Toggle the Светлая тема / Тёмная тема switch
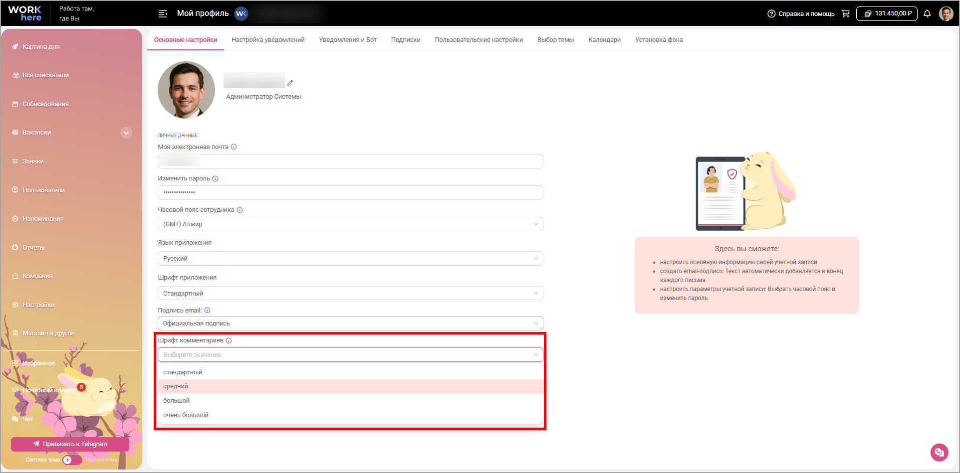 pyautogui.click(x=72, y=460)
